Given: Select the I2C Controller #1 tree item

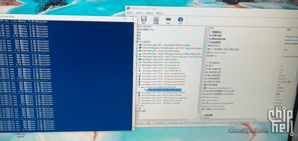Looking at the screenshot, I should click(161, 65).
